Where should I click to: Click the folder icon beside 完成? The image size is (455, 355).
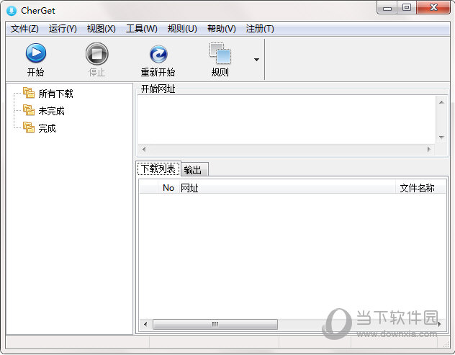click(29, 127)
